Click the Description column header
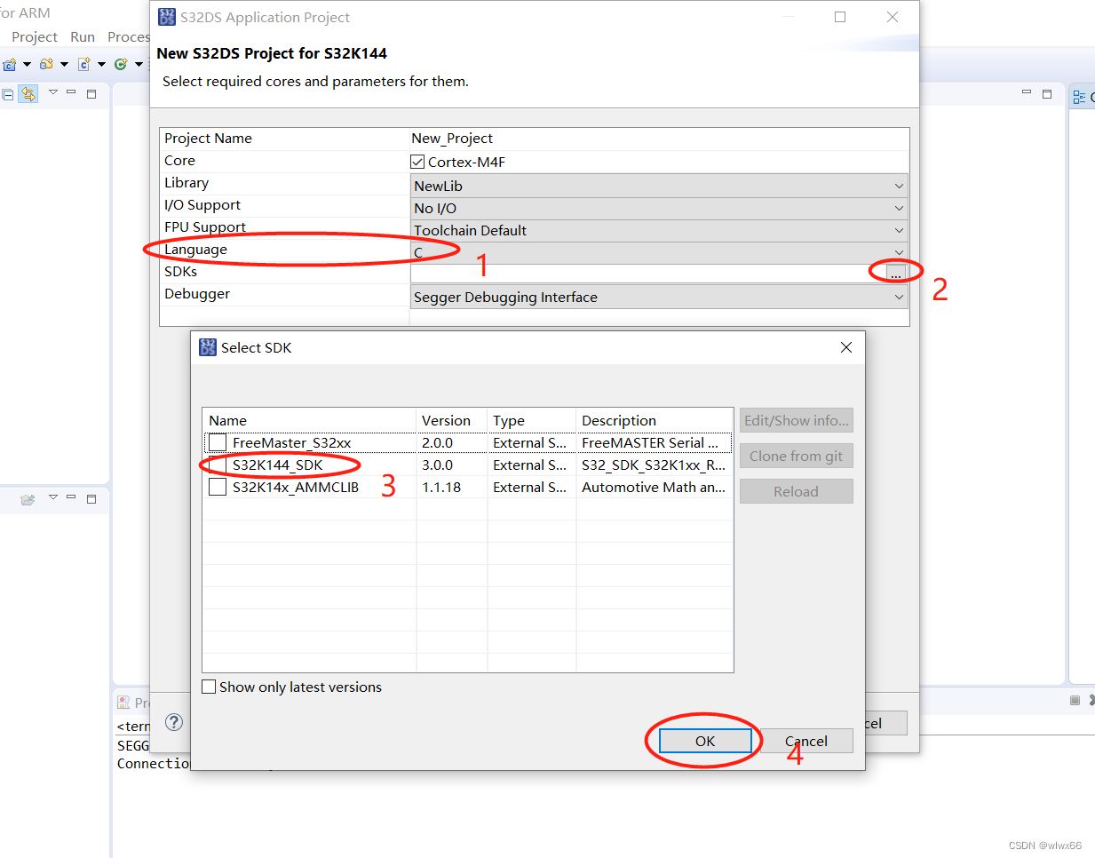1095x858 pixels. pyautogui.click(x=655, y=420)
